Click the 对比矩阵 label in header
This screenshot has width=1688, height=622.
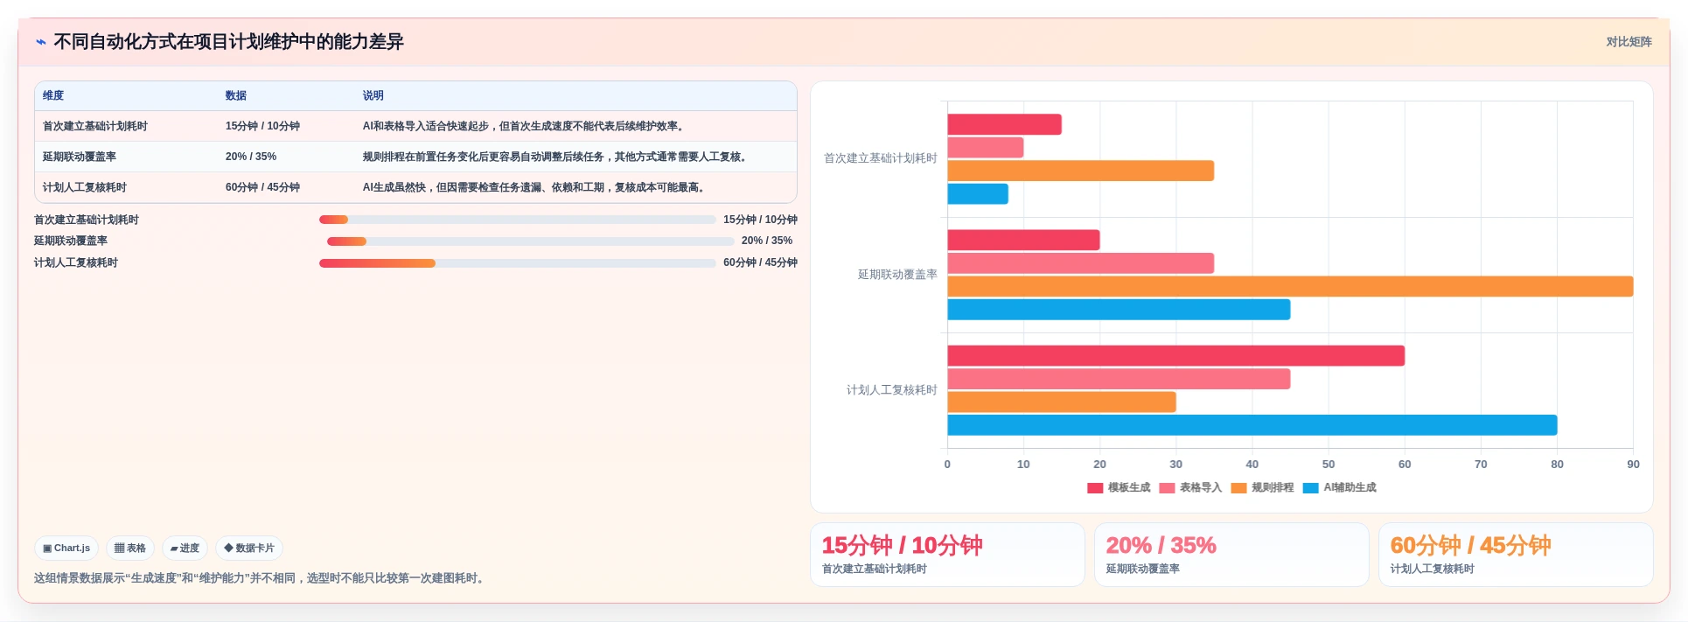coord(1629,42)
